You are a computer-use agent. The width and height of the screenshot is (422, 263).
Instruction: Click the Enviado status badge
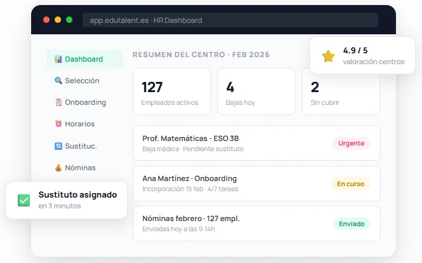tap(351, 224)
